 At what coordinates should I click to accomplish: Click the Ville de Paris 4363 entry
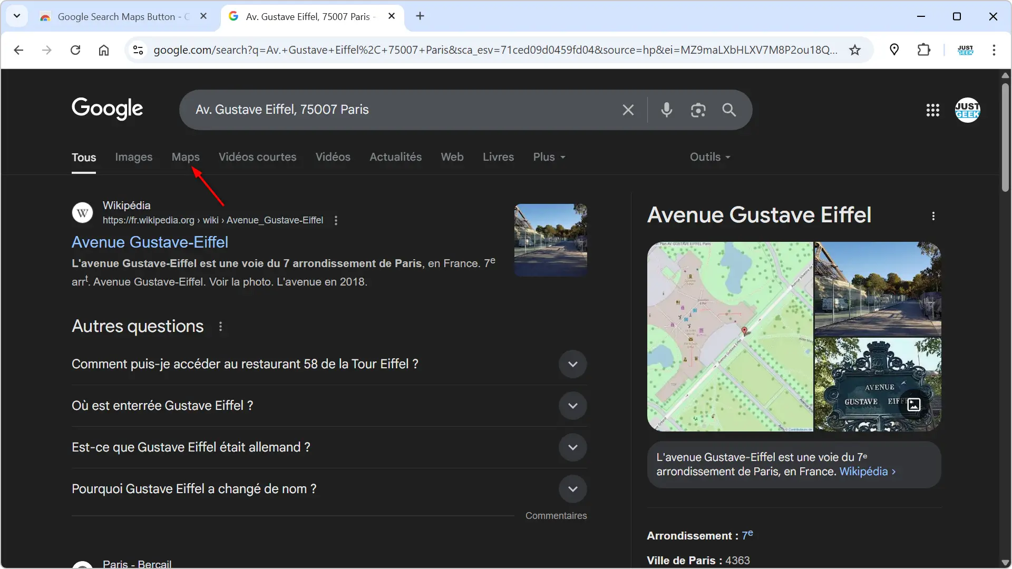pos(698,561)
